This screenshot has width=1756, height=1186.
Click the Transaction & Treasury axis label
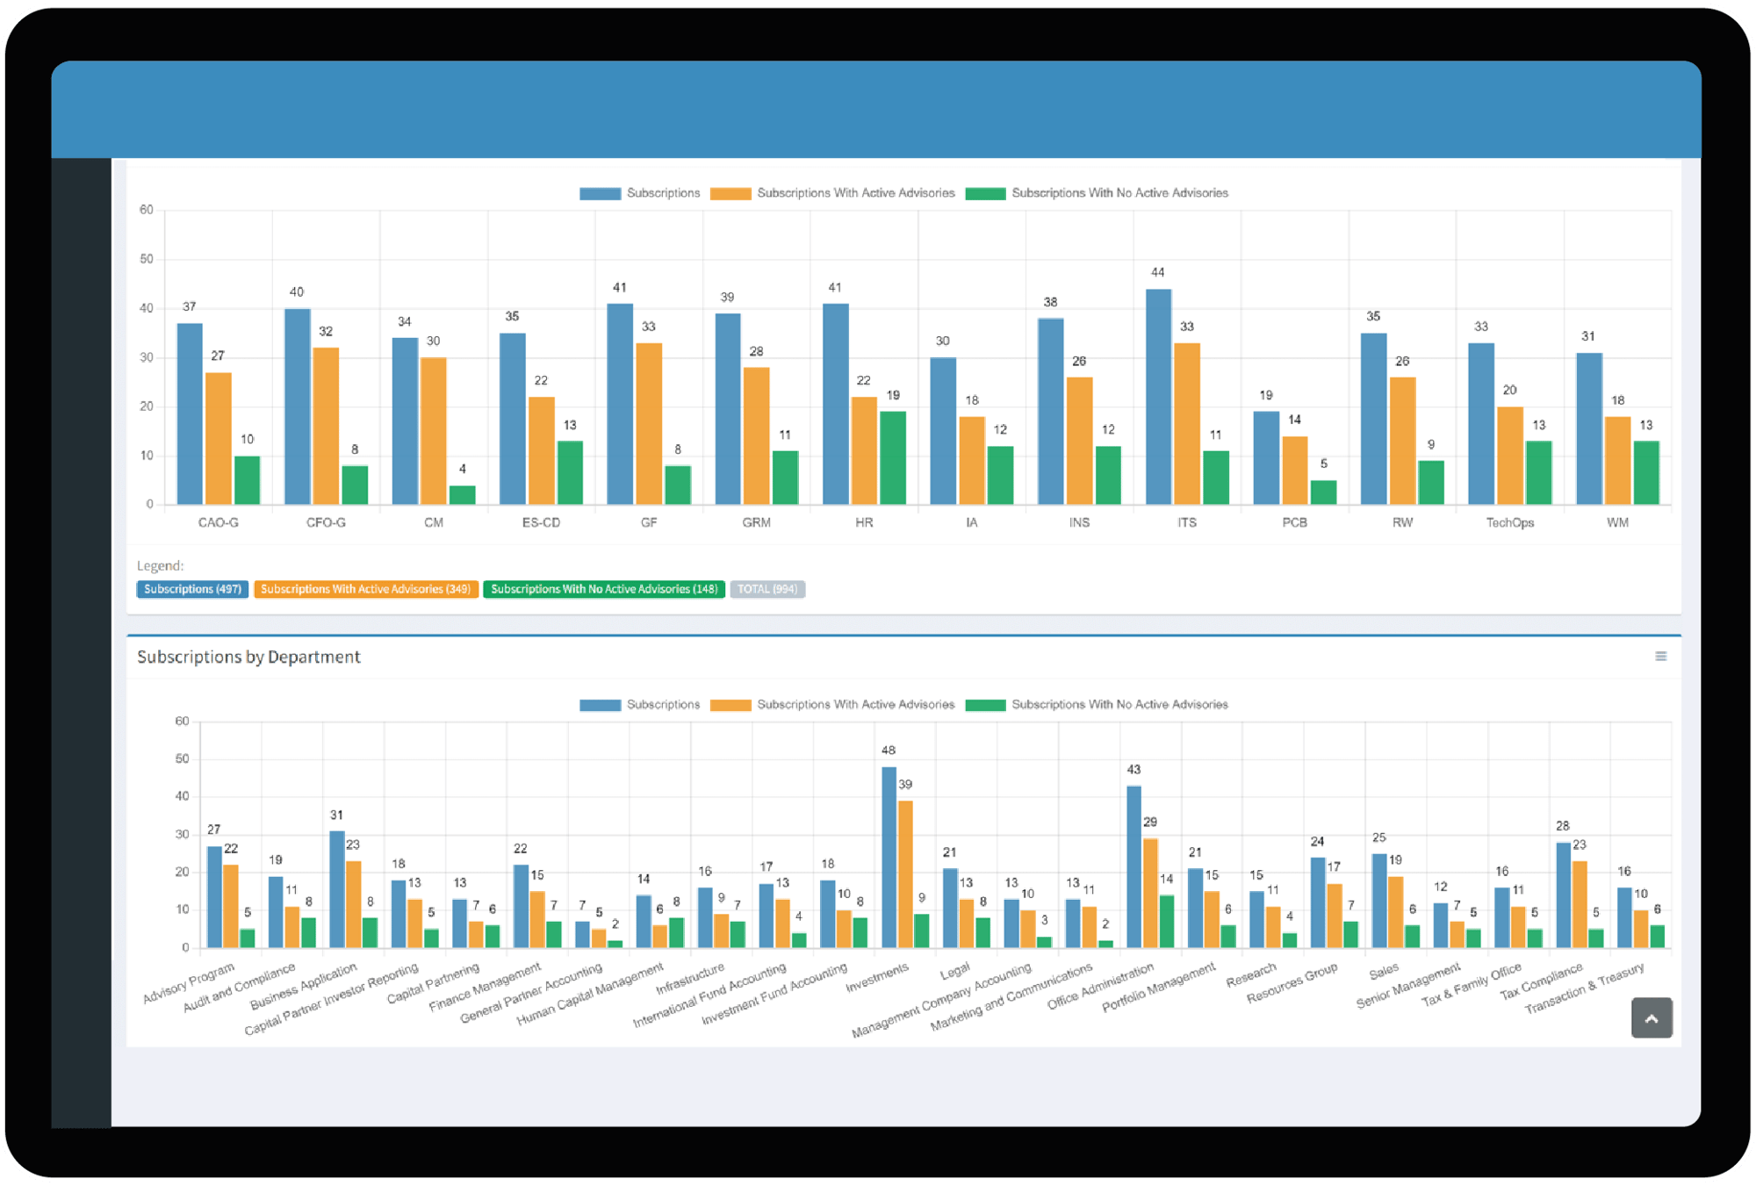1585,988
